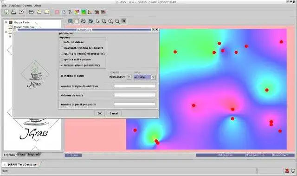Enable grafica la densità di probabilità checkbox
The image size is (297, 176).
(62, 53)
